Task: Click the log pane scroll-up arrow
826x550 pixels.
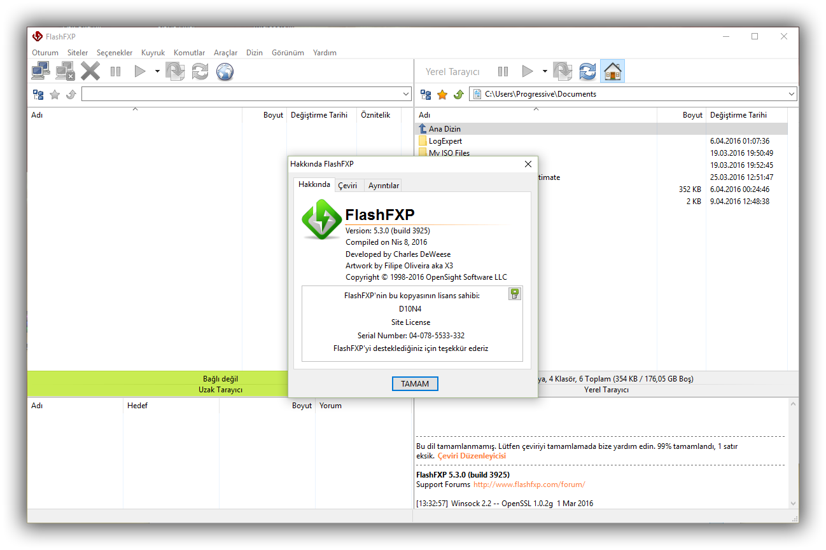Action: click(793, 404)
